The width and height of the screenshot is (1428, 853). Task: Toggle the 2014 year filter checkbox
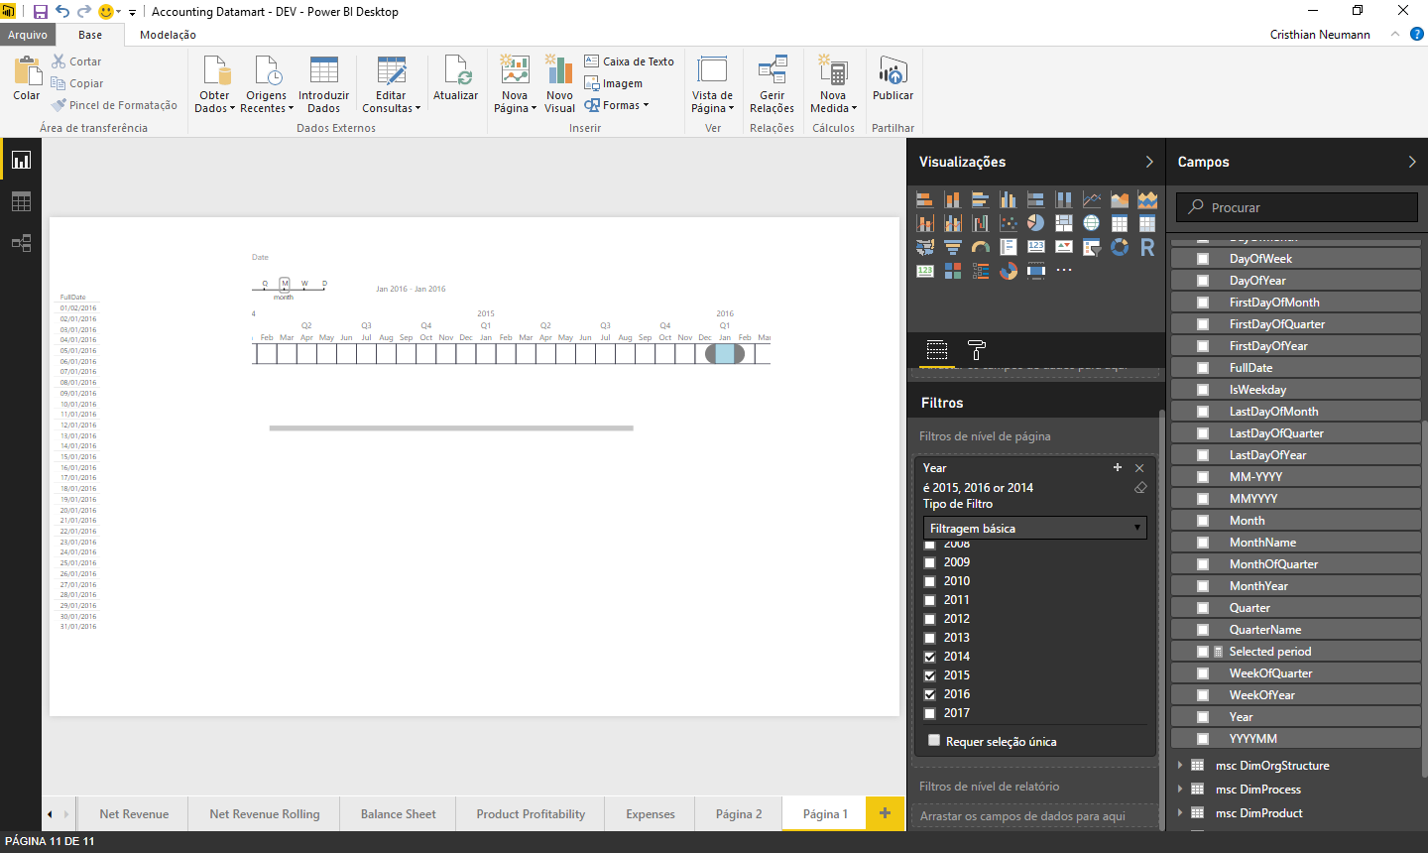point(929,657)
